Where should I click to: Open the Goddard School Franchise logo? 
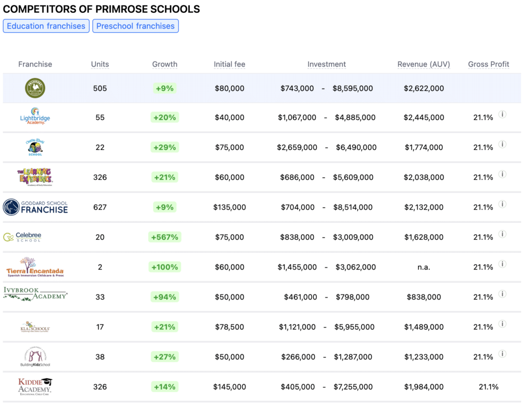pos(35,207)
